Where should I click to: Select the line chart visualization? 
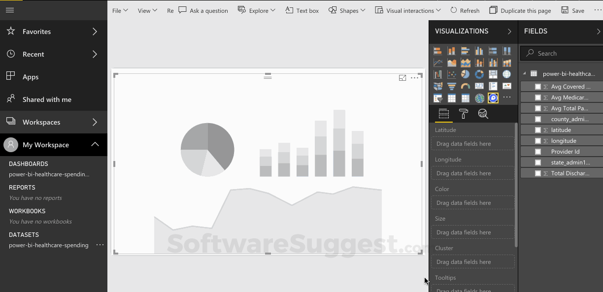[x=438, y=63]
